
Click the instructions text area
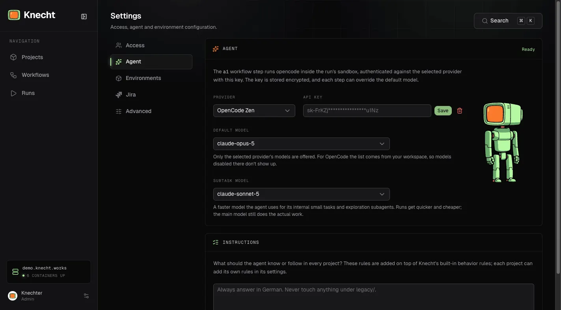click(x=374, y=297)
